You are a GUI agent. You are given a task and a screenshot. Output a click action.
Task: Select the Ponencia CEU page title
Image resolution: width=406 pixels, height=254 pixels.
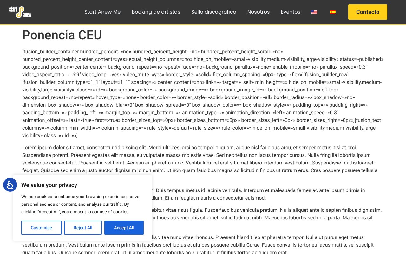[62, 35]
